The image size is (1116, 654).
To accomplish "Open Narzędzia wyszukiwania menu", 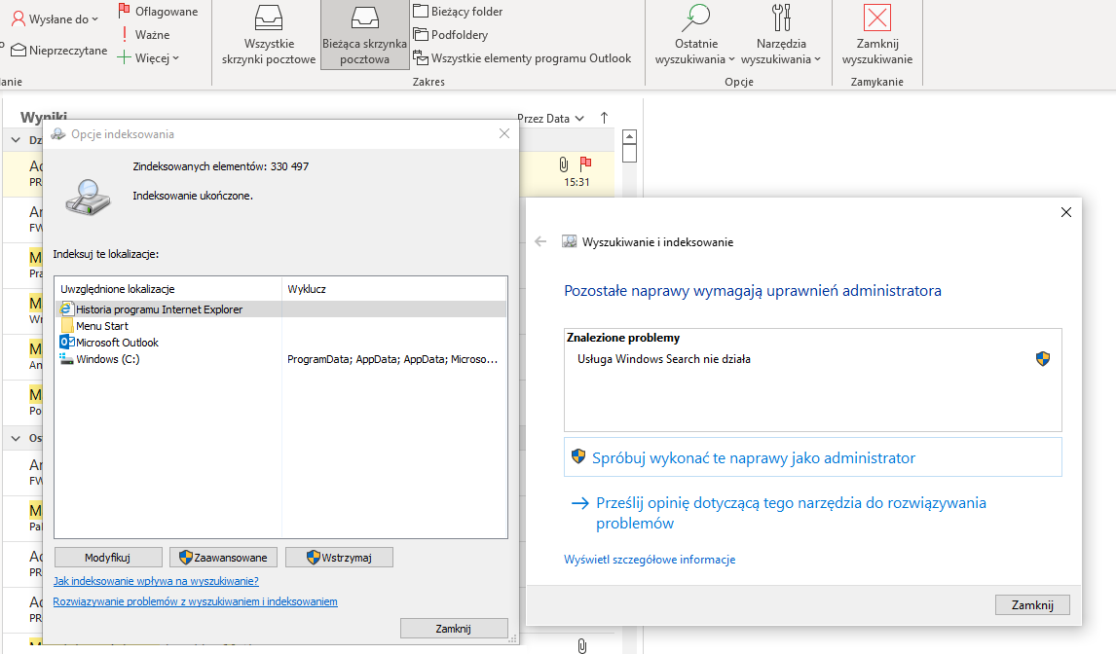I will [x=781, y=35].
